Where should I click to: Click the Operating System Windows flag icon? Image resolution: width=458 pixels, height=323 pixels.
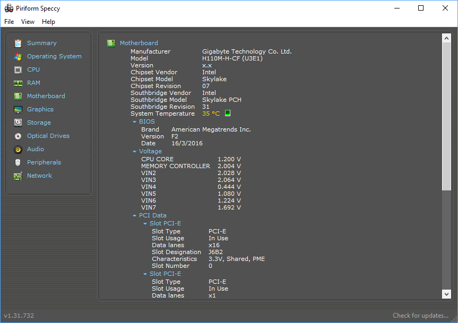pos(18,57)
